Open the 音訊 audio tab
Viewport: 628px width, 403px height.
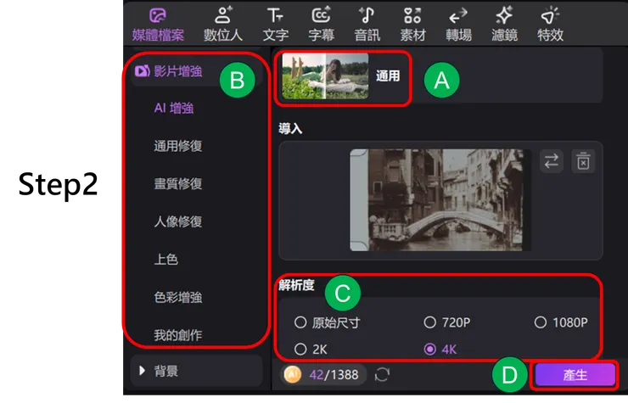[367, 25]
